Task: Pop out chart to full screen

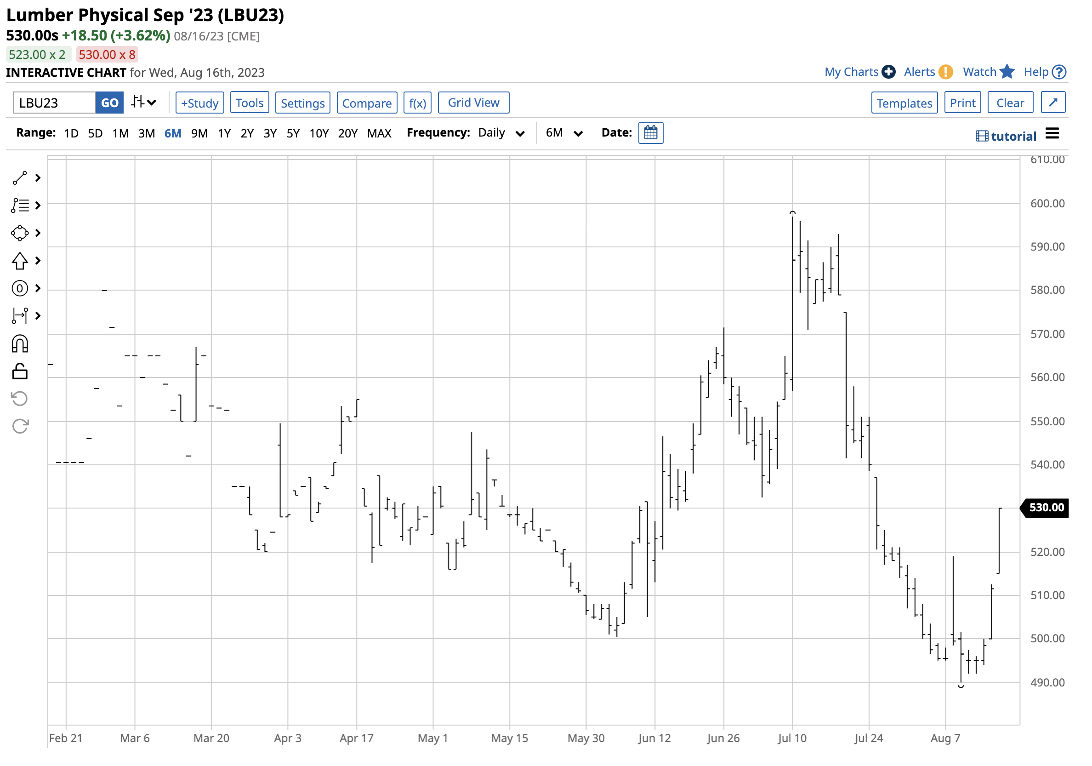Action: tap(1053, 102)
